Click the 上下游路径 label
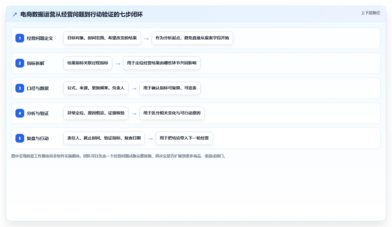The image size is (392, 227). 370,13
